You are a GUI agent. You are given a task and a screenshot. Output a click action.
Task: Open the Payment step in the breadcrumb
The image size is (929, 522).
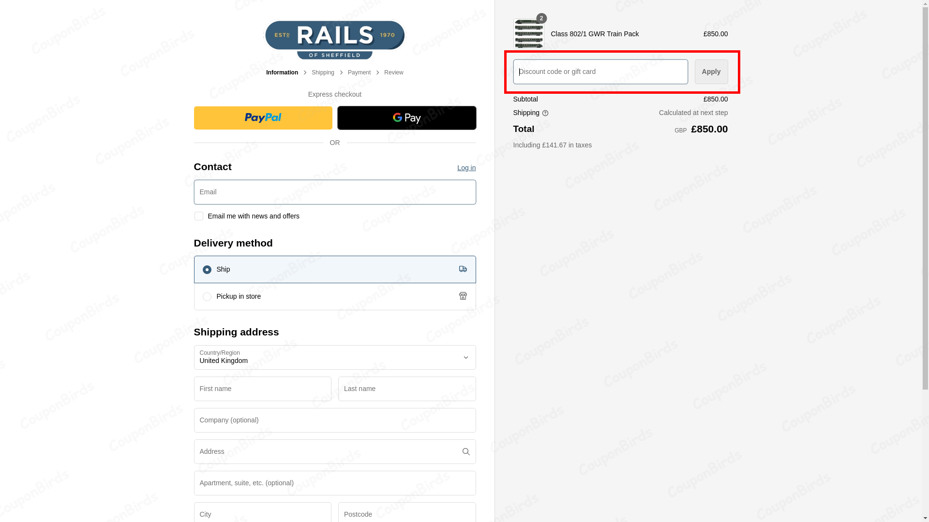coord(359,72)
